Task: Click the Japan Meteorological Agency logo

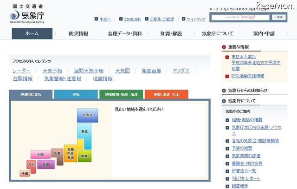Action: point(26,14)
